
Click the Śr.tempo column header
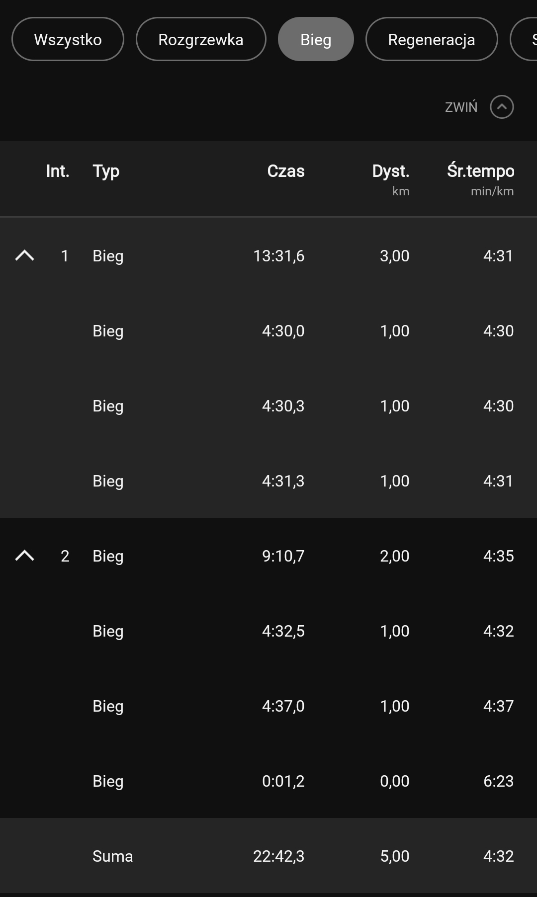tap(480, 171)
